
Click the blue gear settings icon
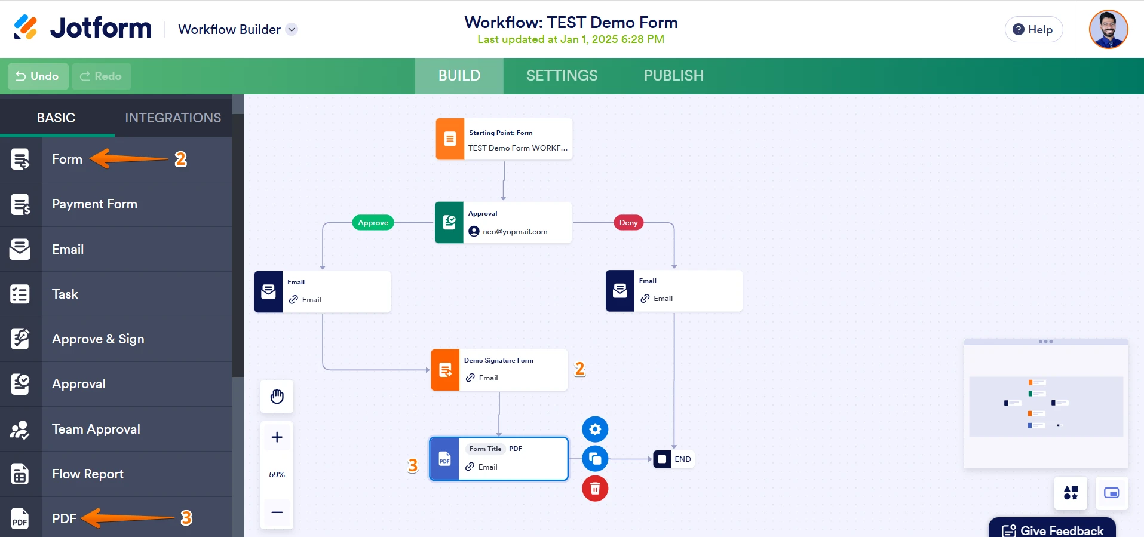(x=595, y=429)
